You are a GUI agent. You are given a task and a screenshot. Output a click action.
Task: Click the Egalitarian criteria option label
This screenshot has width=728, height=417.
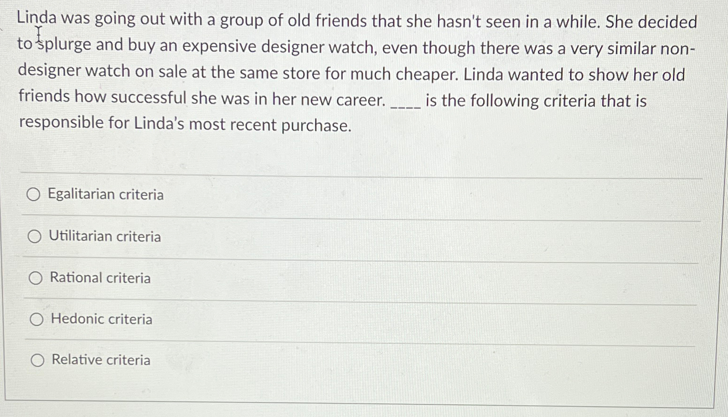point(106,194)
